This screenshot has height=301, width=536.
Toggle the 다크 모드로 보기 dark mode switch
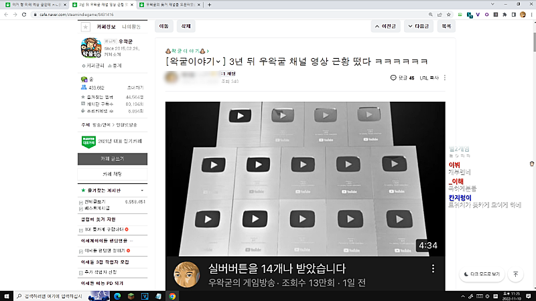[x=481, y=274]
